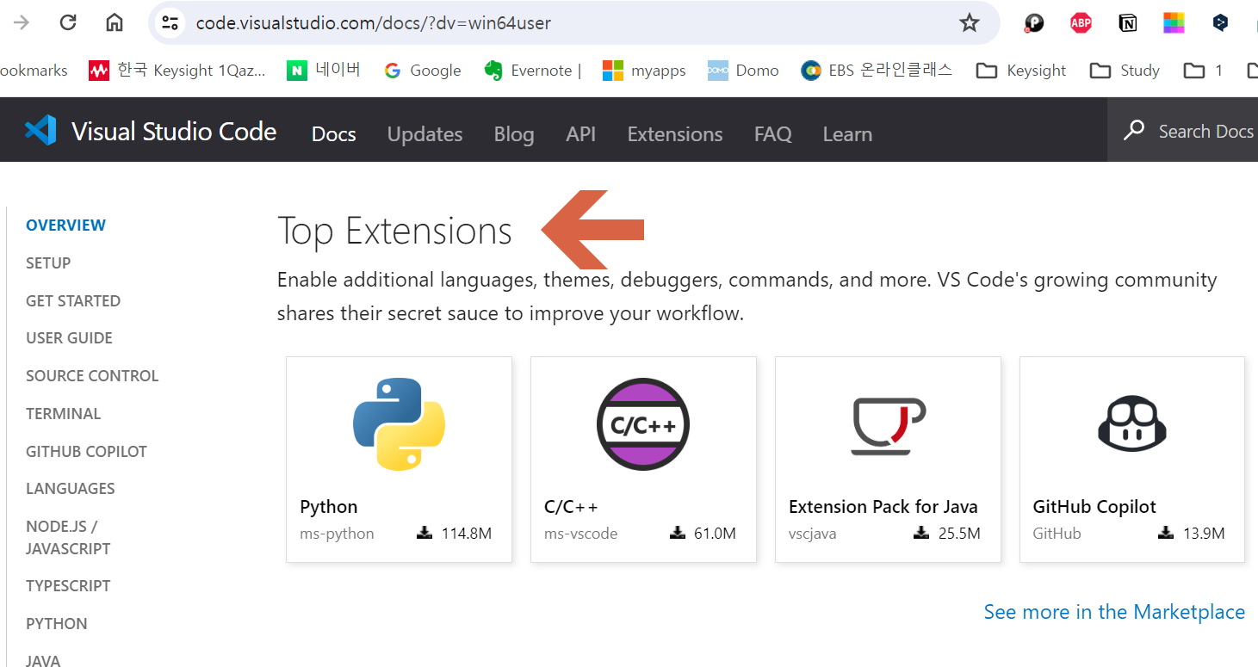Open the Python extension card title
The image size is (1258, 667).
coord(329,507)
